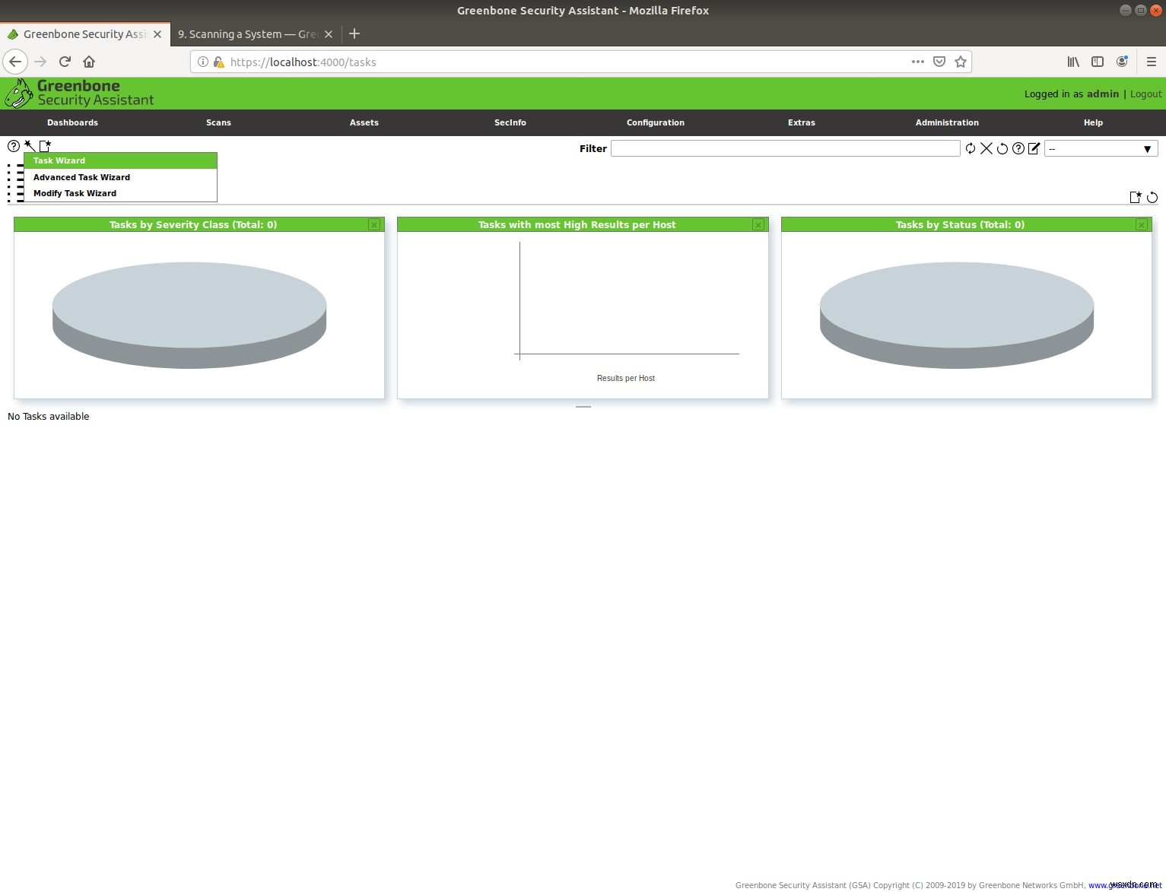Open the Firefox hamburger menu

pyautogui.click(x=1152, y=62)
